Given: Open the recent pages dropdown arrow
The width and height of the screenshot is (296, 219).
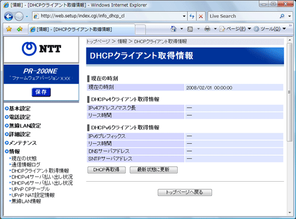Looking at the screenshot, I should pos(27,17).
